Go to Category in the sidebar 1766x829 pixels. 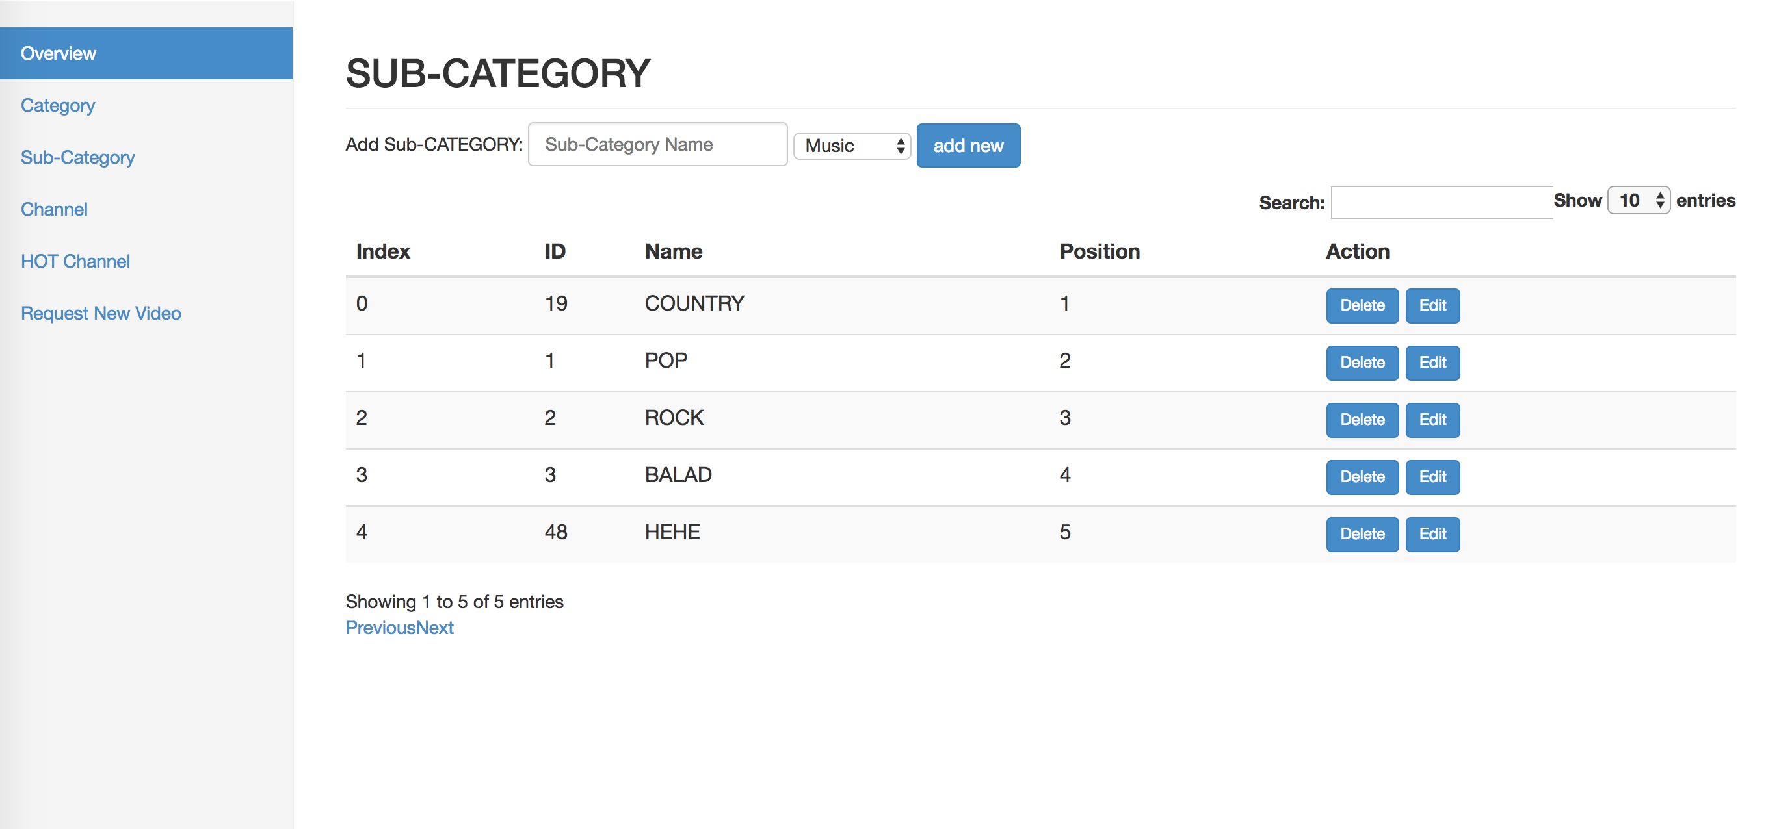tap(58, 105)
